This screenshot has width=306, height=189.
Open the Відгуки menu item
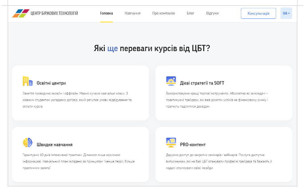coord(212,13)
